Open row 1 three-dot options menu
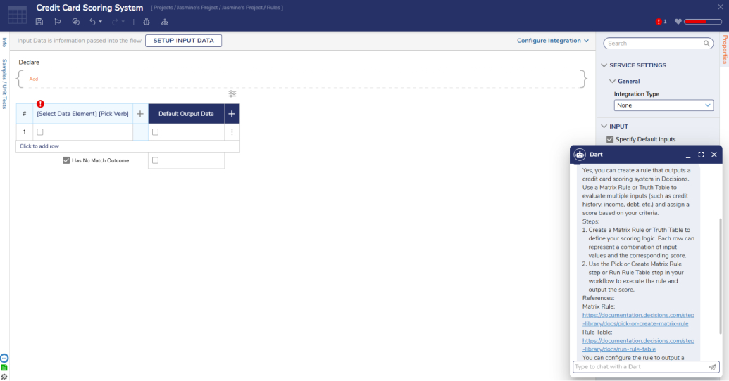This screenshot has height=381, width=729. 232,132
